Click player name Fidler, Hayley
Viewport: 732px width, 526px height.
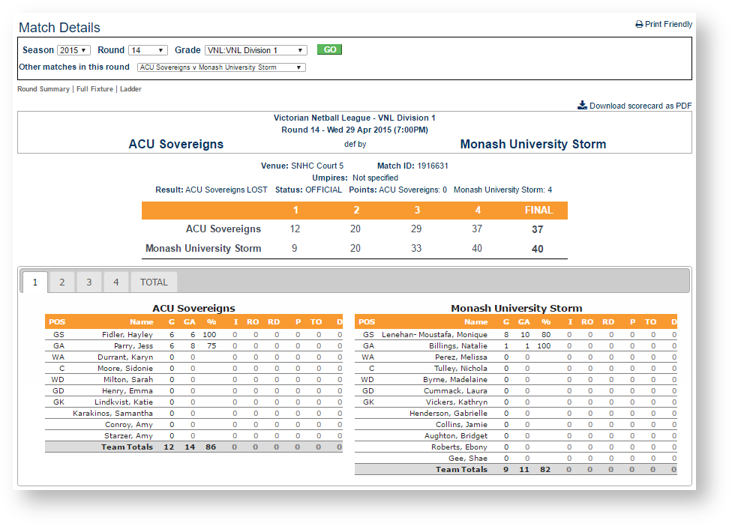127,335
